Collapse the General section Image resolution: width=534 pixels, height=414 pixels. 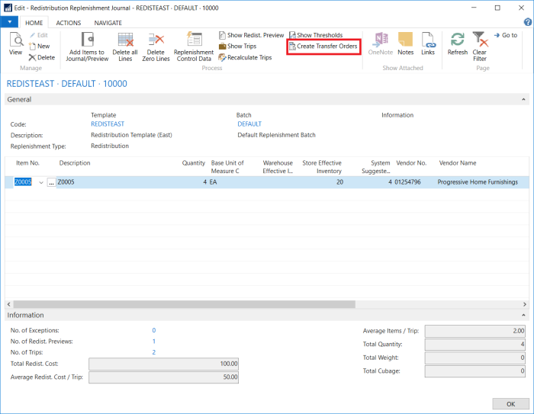pos(523,99)
